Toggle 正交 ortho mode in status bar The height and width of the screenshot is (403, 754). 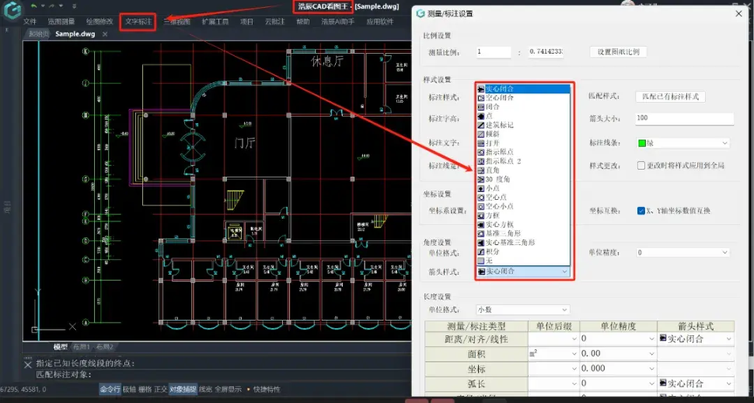pos(161,389)
